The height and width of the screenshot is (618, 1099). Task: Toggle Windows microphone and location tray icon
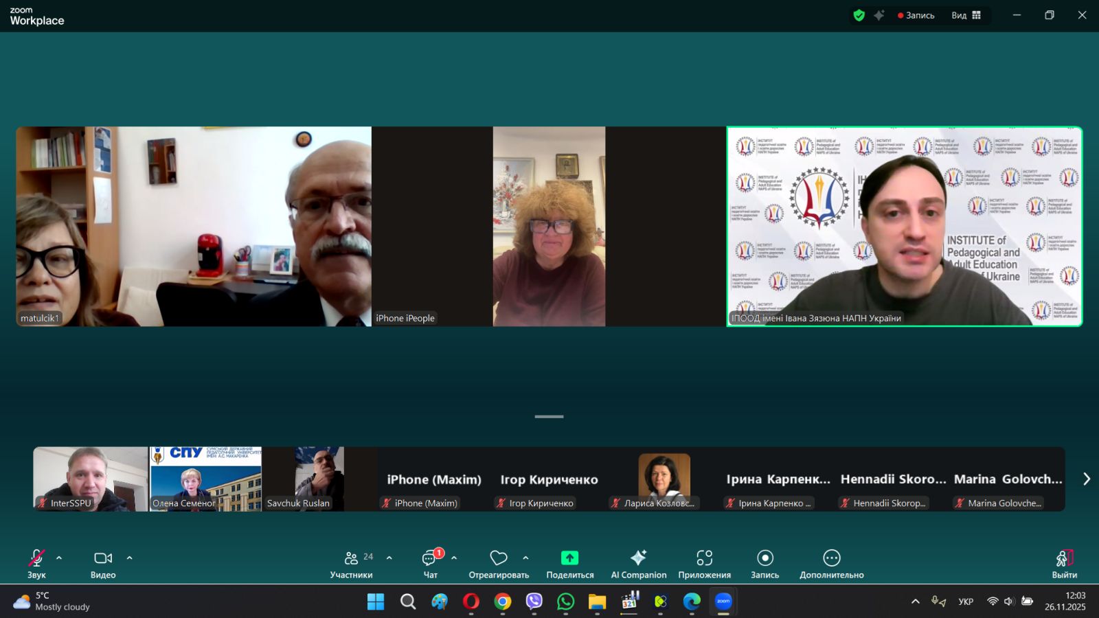(x=938, y=602)
